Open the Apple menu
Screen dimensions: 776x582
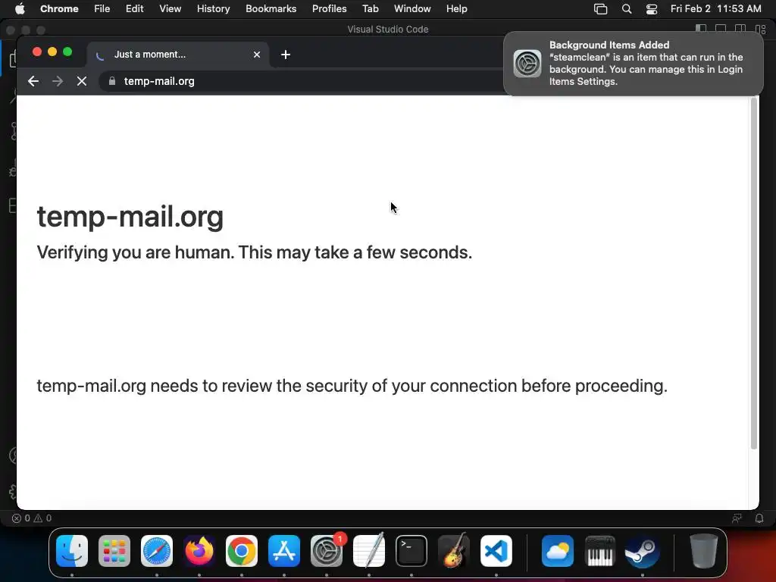click(20, 8)
